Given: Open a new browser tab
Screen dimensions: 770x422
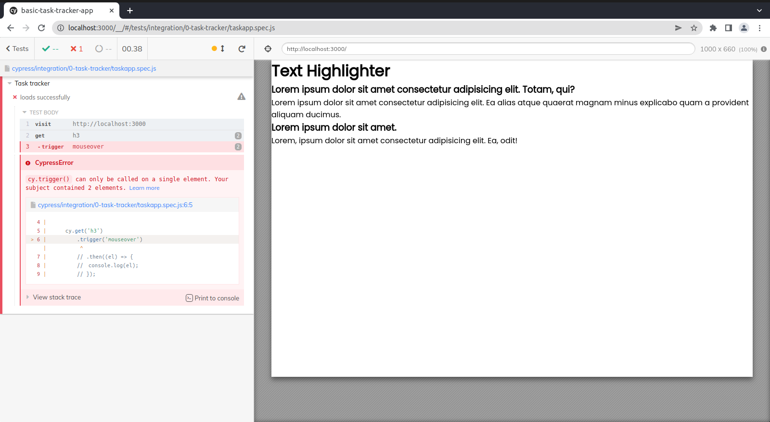Looking at the screenshot, I should coord(130,11).
